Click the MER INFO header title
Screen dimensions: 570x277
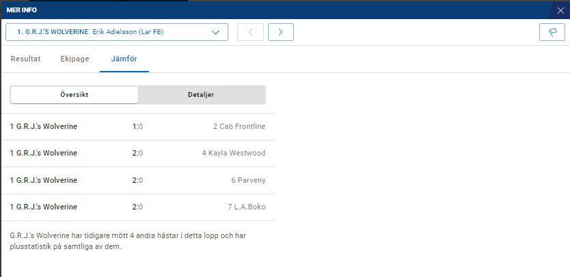coord(21,10)
